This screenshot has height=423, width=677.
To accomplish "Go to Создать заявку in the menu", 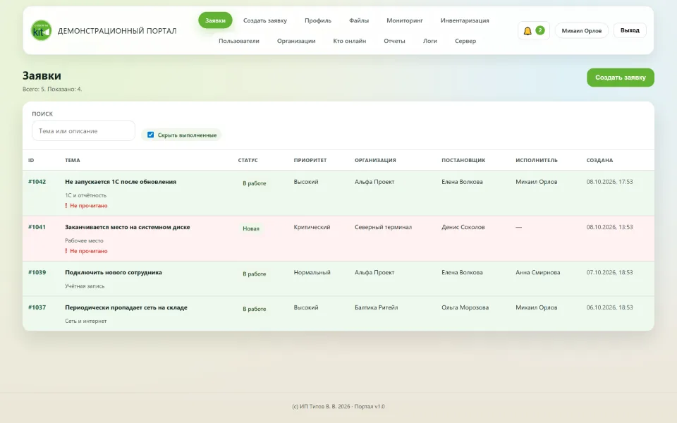I will point(264,20).
